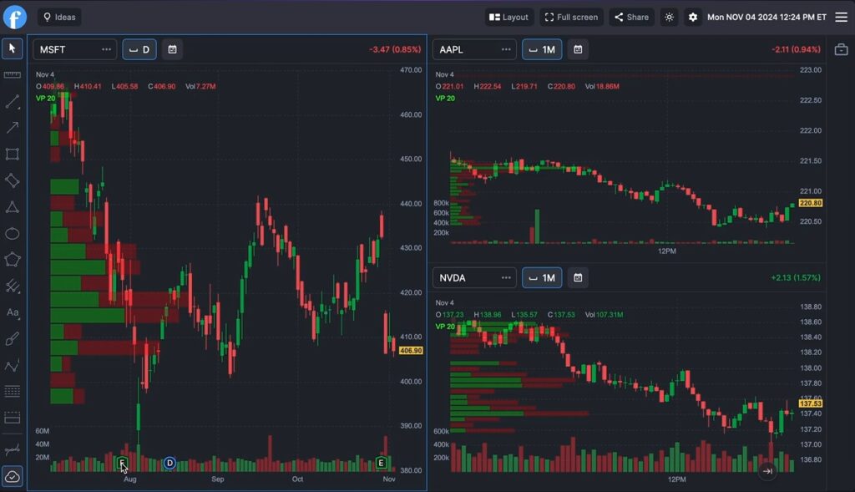Select VP 20 indicator label on AAPL

pos(445,99)
